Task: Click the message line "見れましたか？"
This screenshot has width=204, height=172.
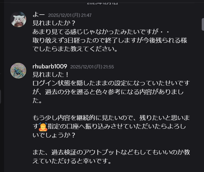Action: (54, 23)
